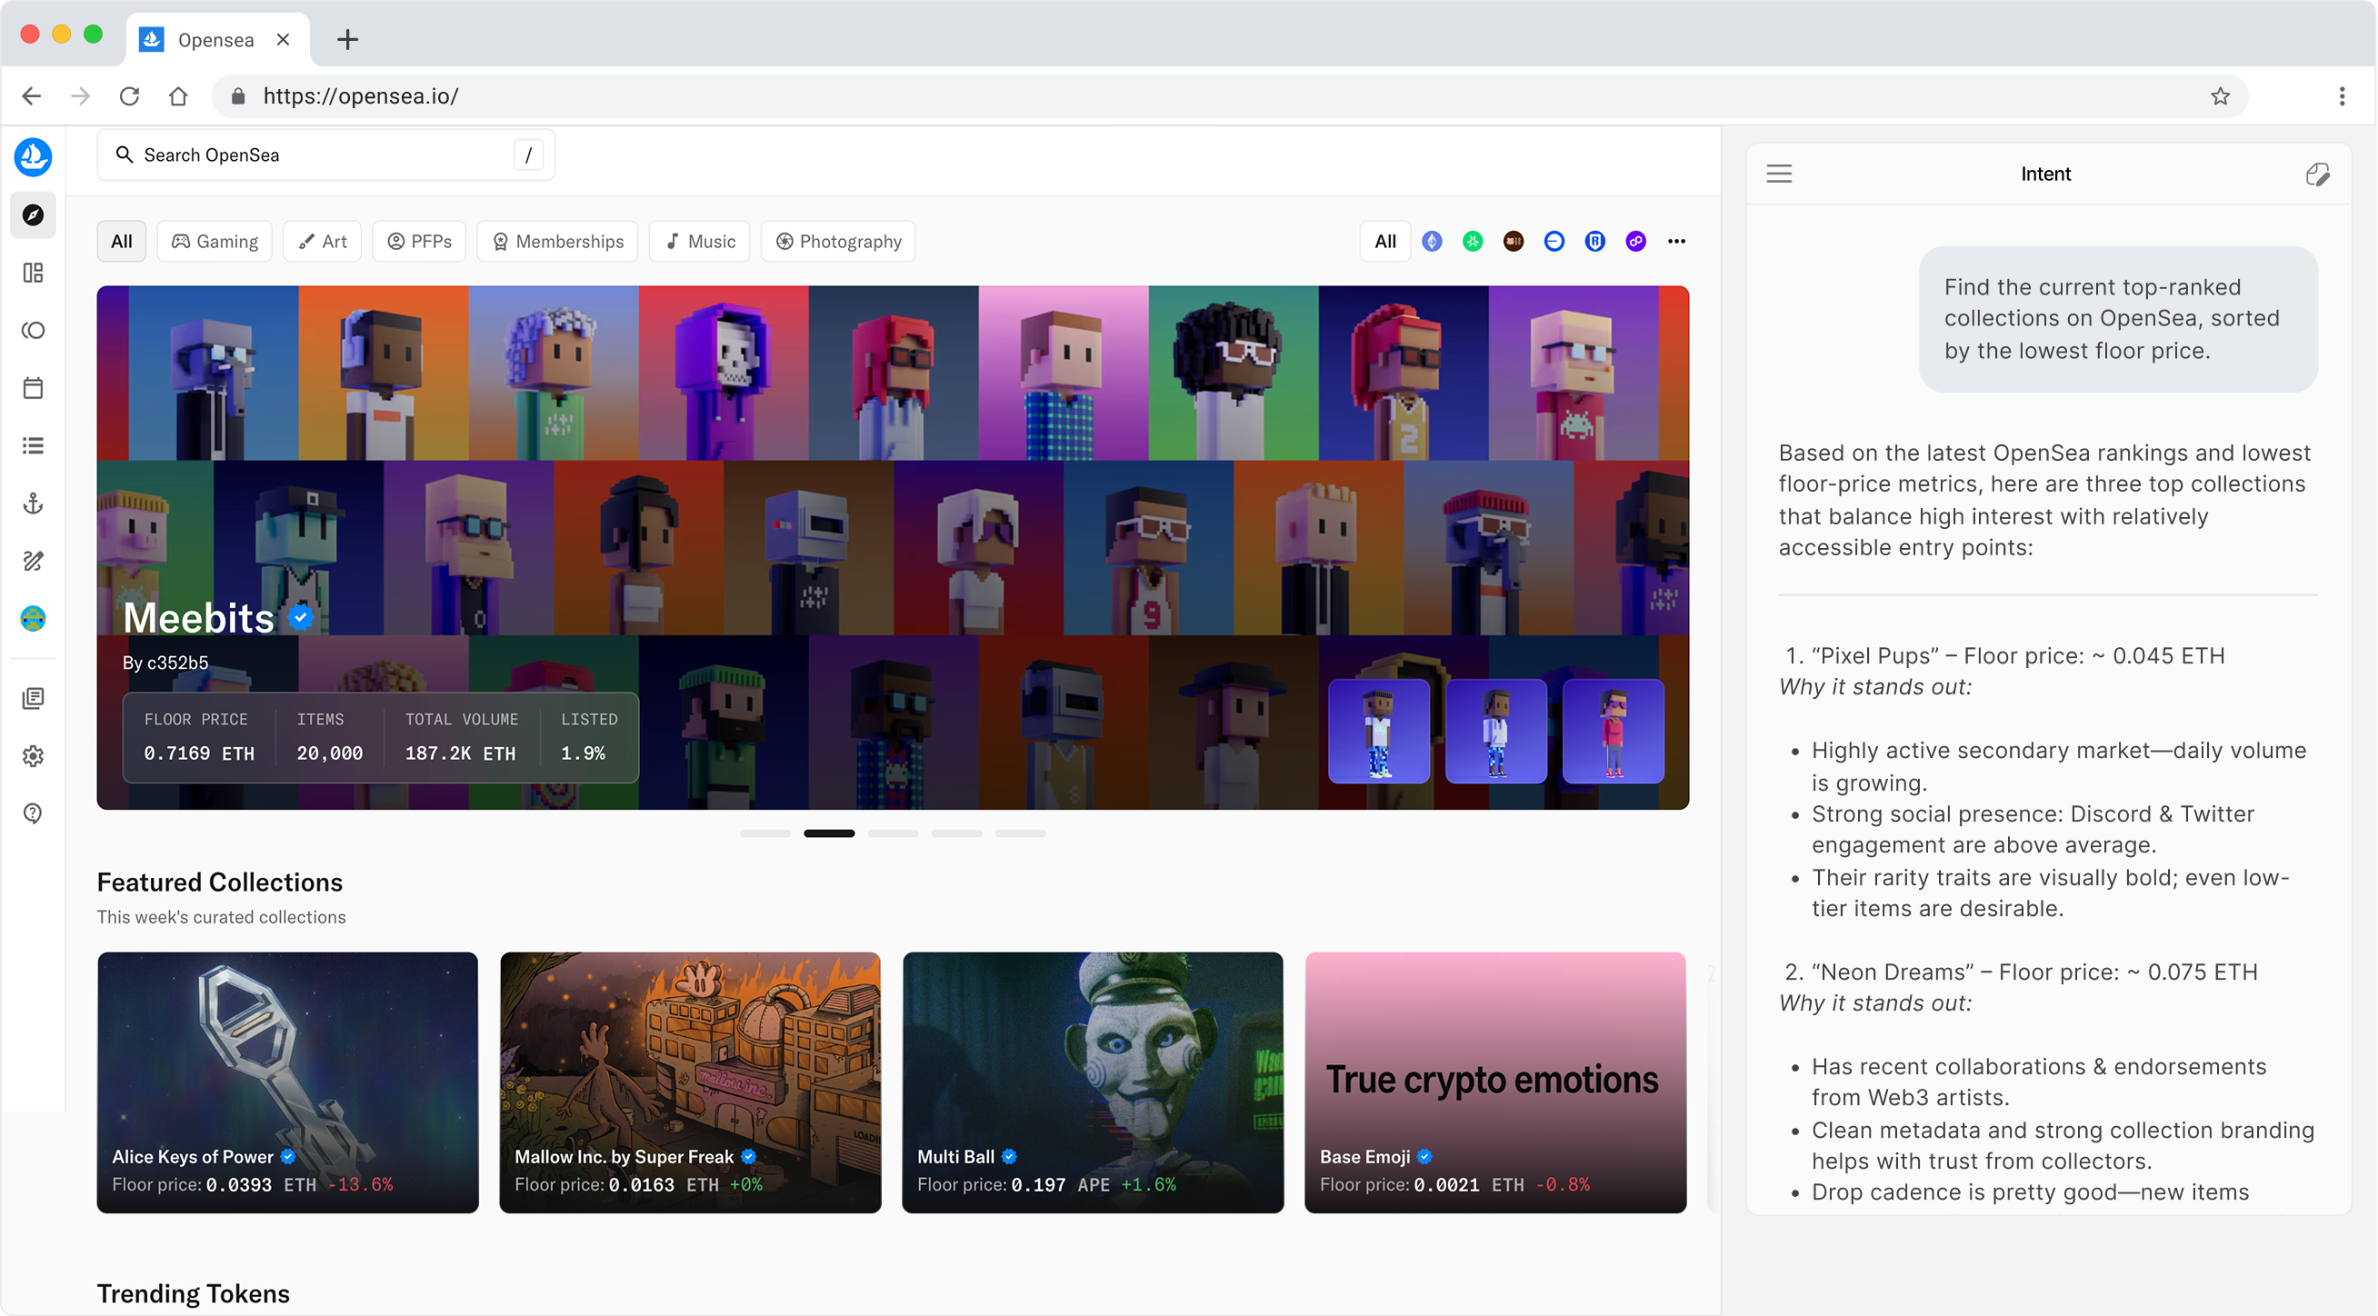Jump to the third carousel slide indicator
The width and height of the screenshot is (2378, 1316).
(893, 833)
